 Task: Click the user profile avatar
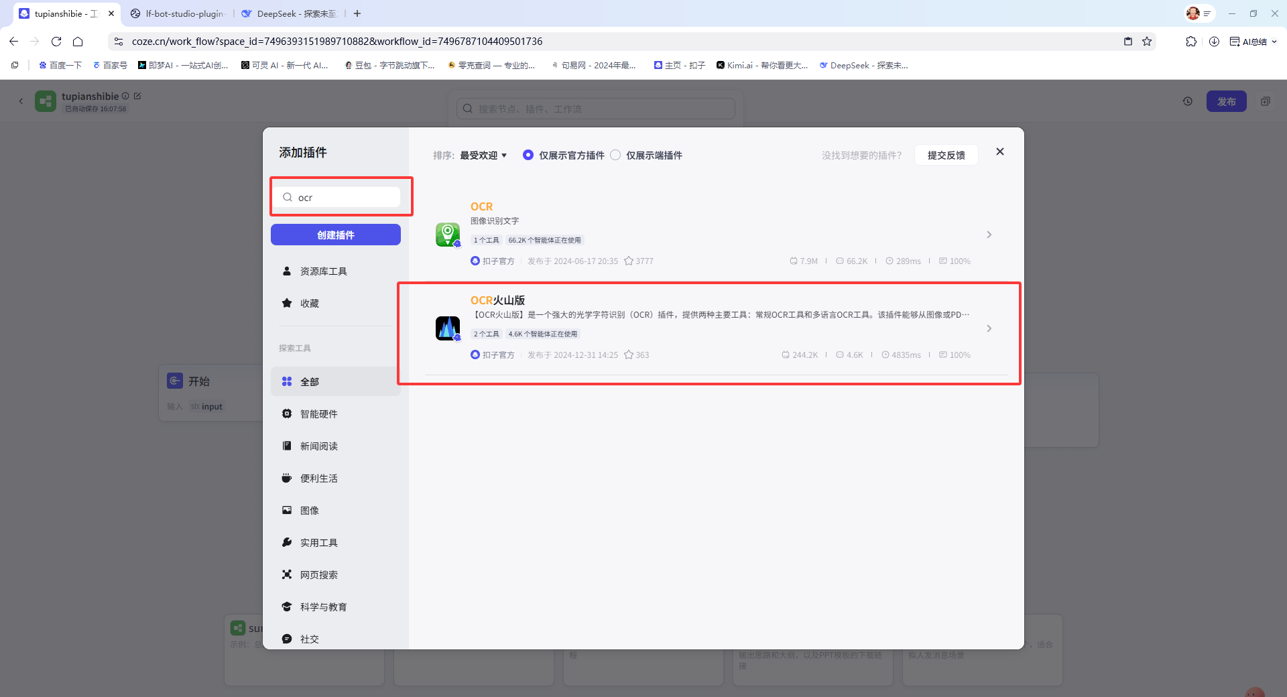(x=1192, y=13)
